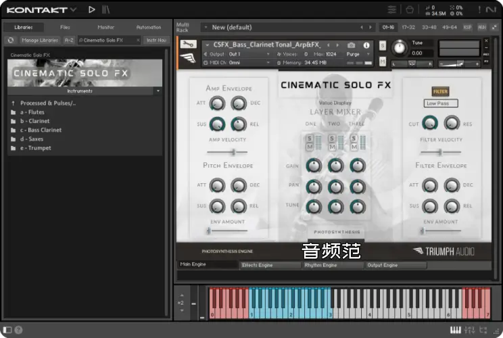Open the Output Out 1 dropdown

[x=237, y=54]
